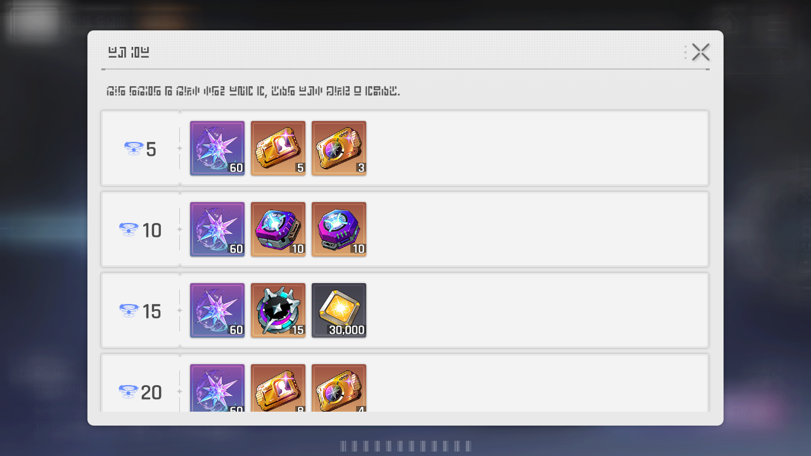Select the golden character ticket with quantity 8

(278, 388)
